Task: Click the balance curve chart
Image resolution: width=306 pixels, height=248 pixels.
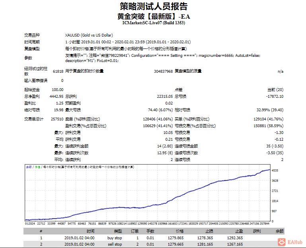Action: pos(148,193)
